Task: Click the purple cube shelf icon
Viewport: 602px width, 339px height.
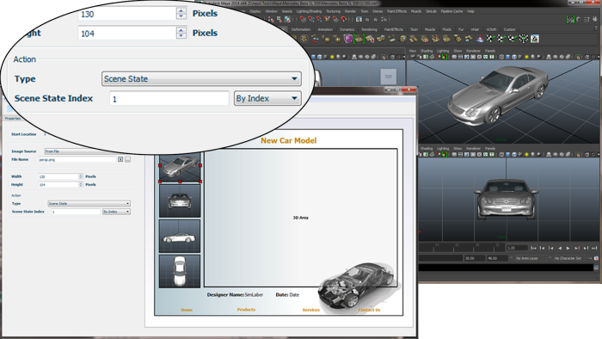Action: [347, 39]
